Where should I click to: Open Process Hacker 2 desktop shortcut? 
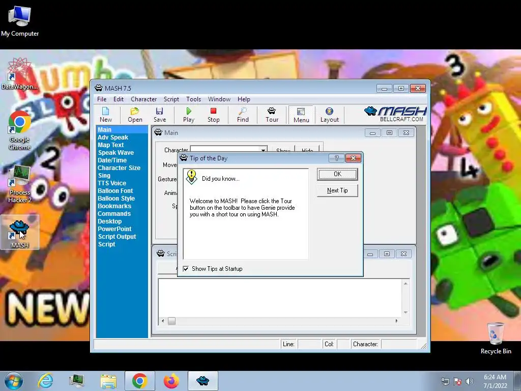click(20, 184)
